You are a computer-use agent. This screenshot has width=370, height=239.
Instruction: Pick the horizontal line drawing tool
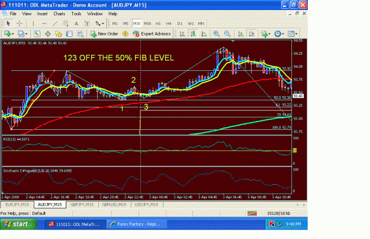44,23
